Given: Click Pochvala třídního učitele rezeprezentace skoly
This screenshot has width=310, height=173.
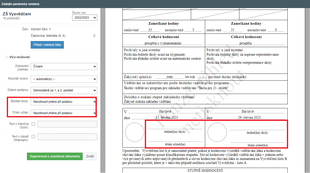Looking at the screenshot, I should pyautogui.click(x=239, y=63).
